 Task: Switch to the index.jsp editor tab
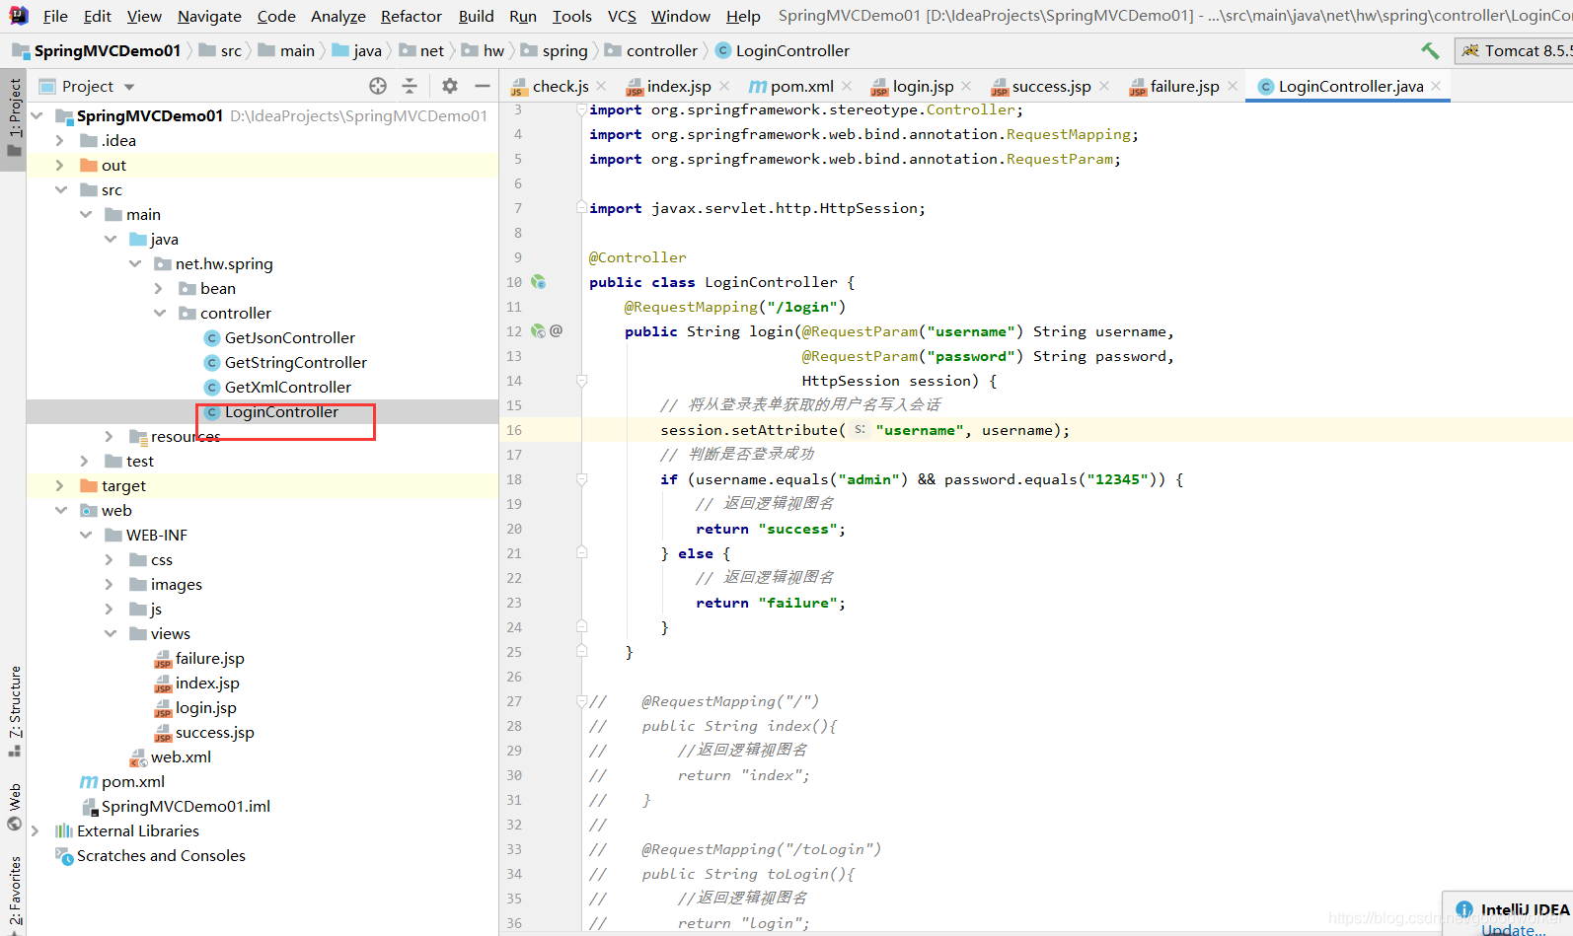678,87
